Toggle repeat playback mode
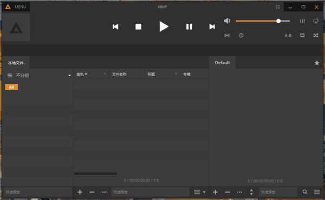 [x=302, y=36]
